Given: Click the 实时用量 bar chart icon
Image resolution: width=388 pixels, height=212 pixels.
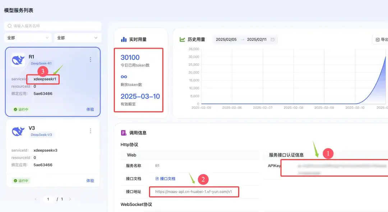Looking at the screenshot, I should tap(124, 39).
